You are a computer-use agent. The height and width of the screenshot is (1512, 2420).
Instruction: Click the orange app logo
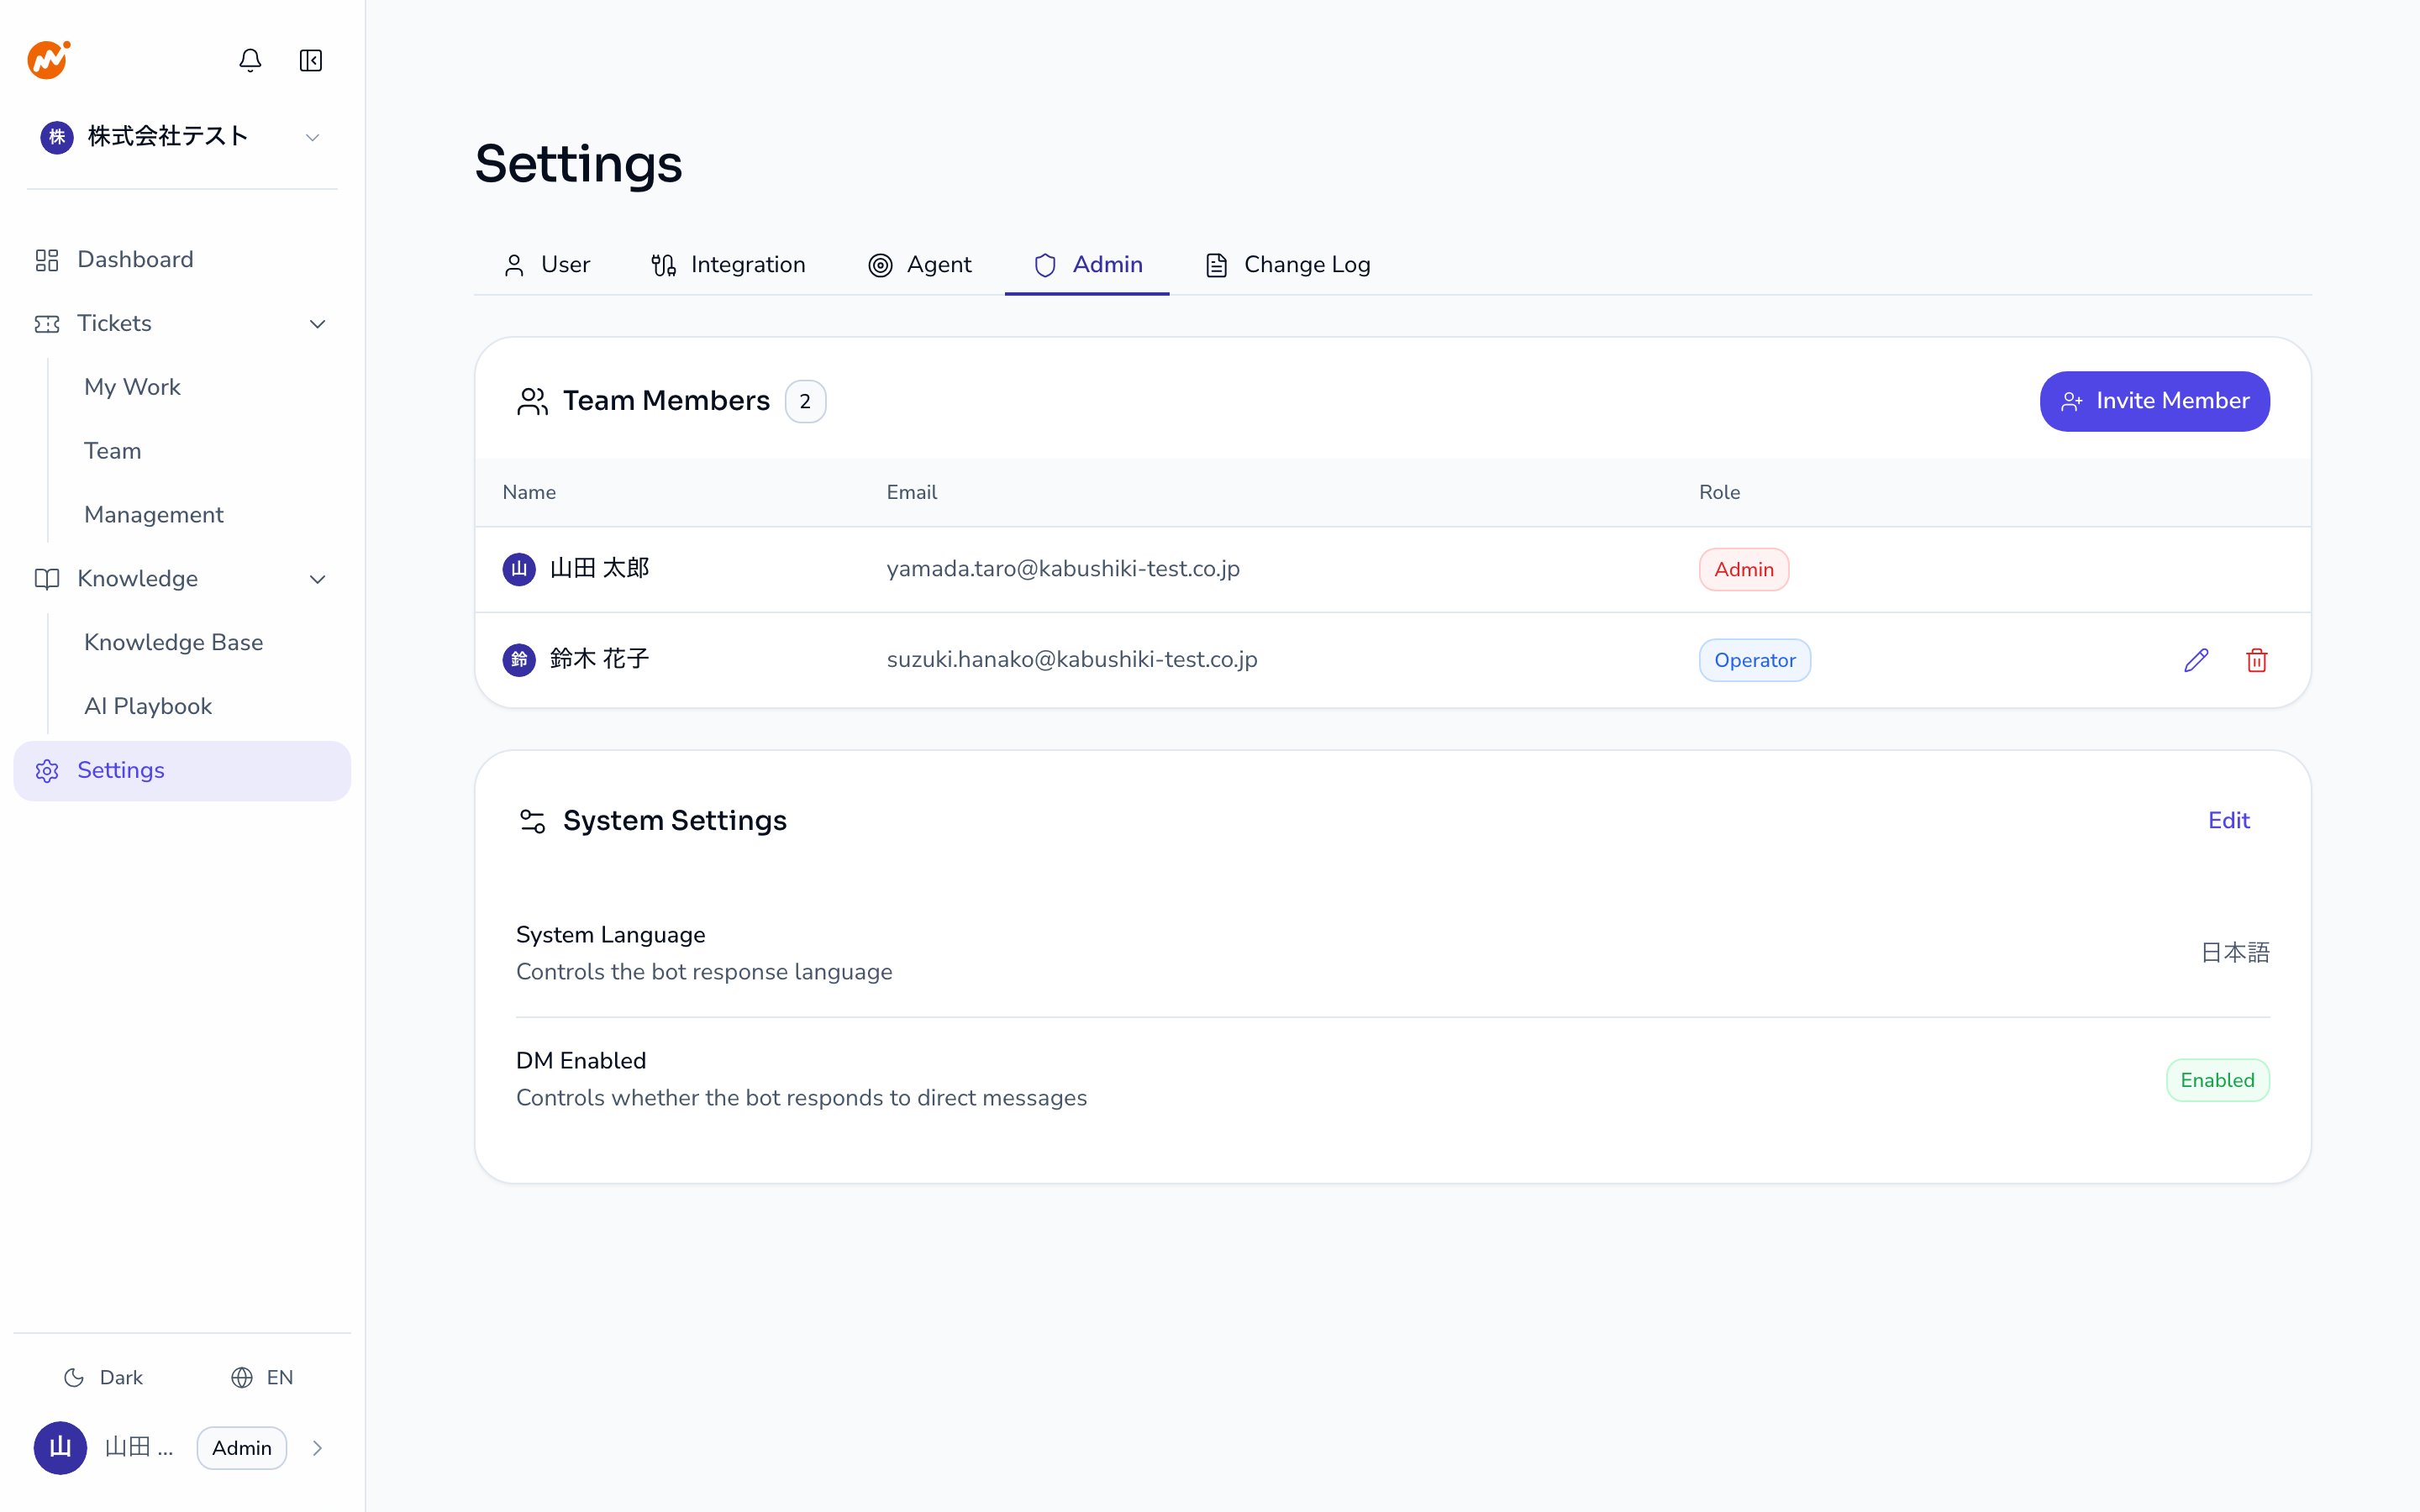48,60
